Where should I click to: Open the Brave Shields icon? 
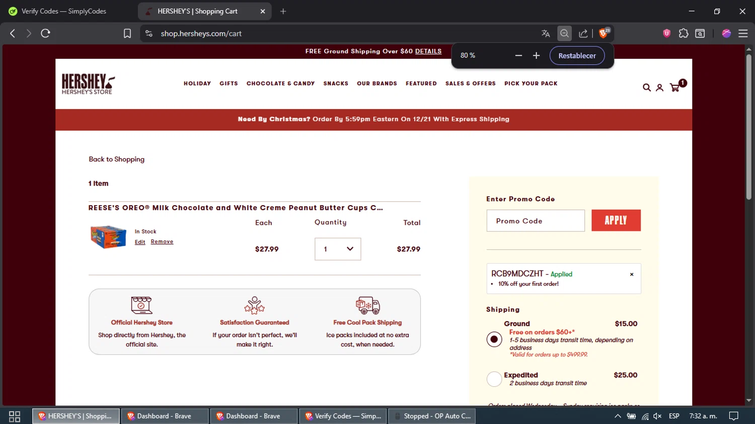coord(603,33)
